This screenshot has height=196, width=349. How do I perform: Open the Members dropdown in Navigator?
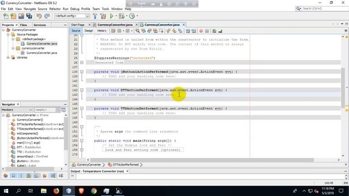pos(17,110)
